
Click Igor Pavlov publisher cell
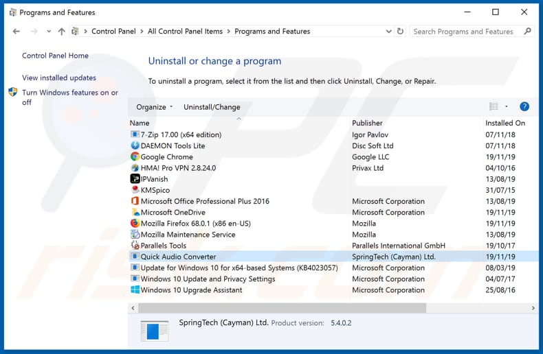[x=370, y=134]
